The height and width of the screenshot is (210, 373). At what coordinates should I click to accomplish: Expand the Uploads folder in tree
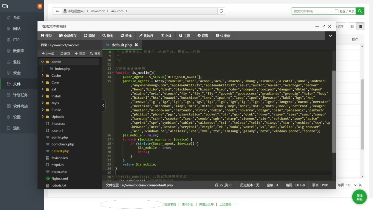42,117
